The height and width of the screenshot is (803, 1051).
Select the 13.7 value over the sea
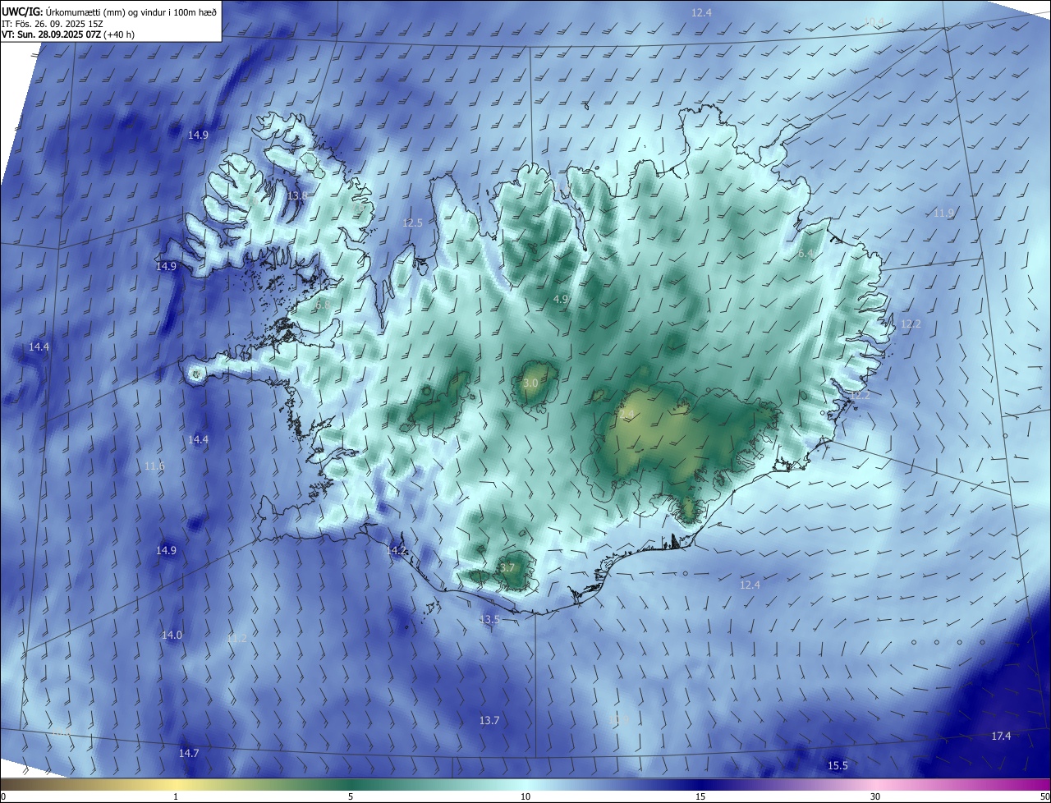(489, 720)
